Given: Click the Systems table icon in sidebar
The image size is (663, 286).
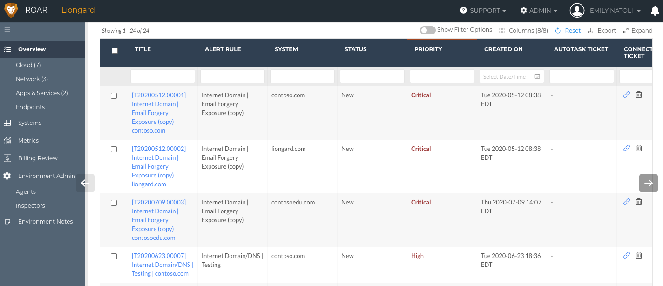Looking at the screenshot, I should 7,123.
